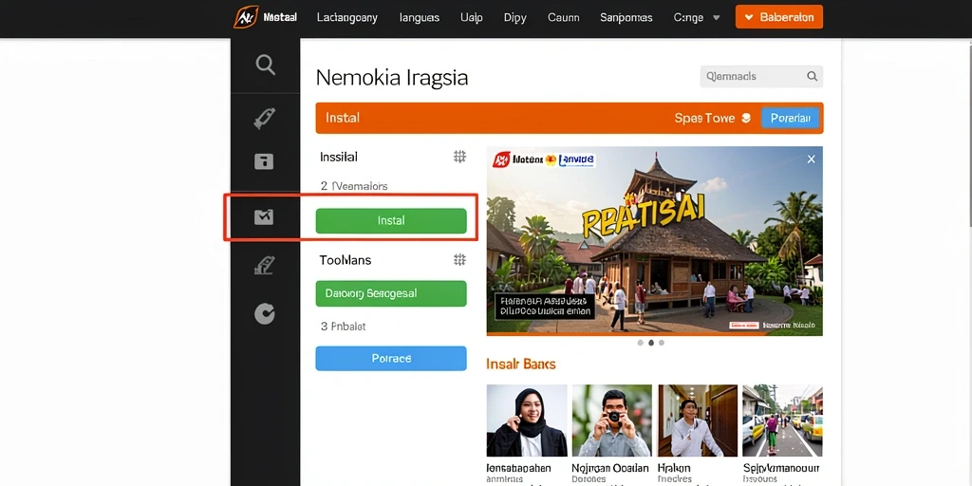972x486 pixels.
Task: Click the PBATISAI banner image
Action: 655,241
